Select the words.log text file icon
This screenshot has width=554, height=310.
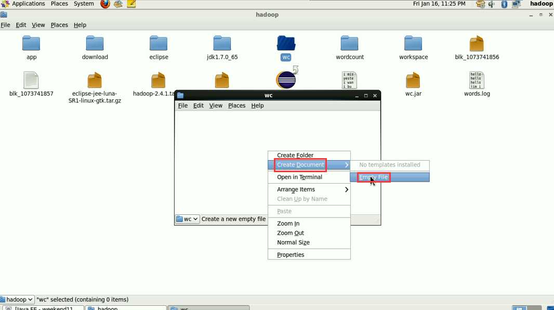point(476,80)
